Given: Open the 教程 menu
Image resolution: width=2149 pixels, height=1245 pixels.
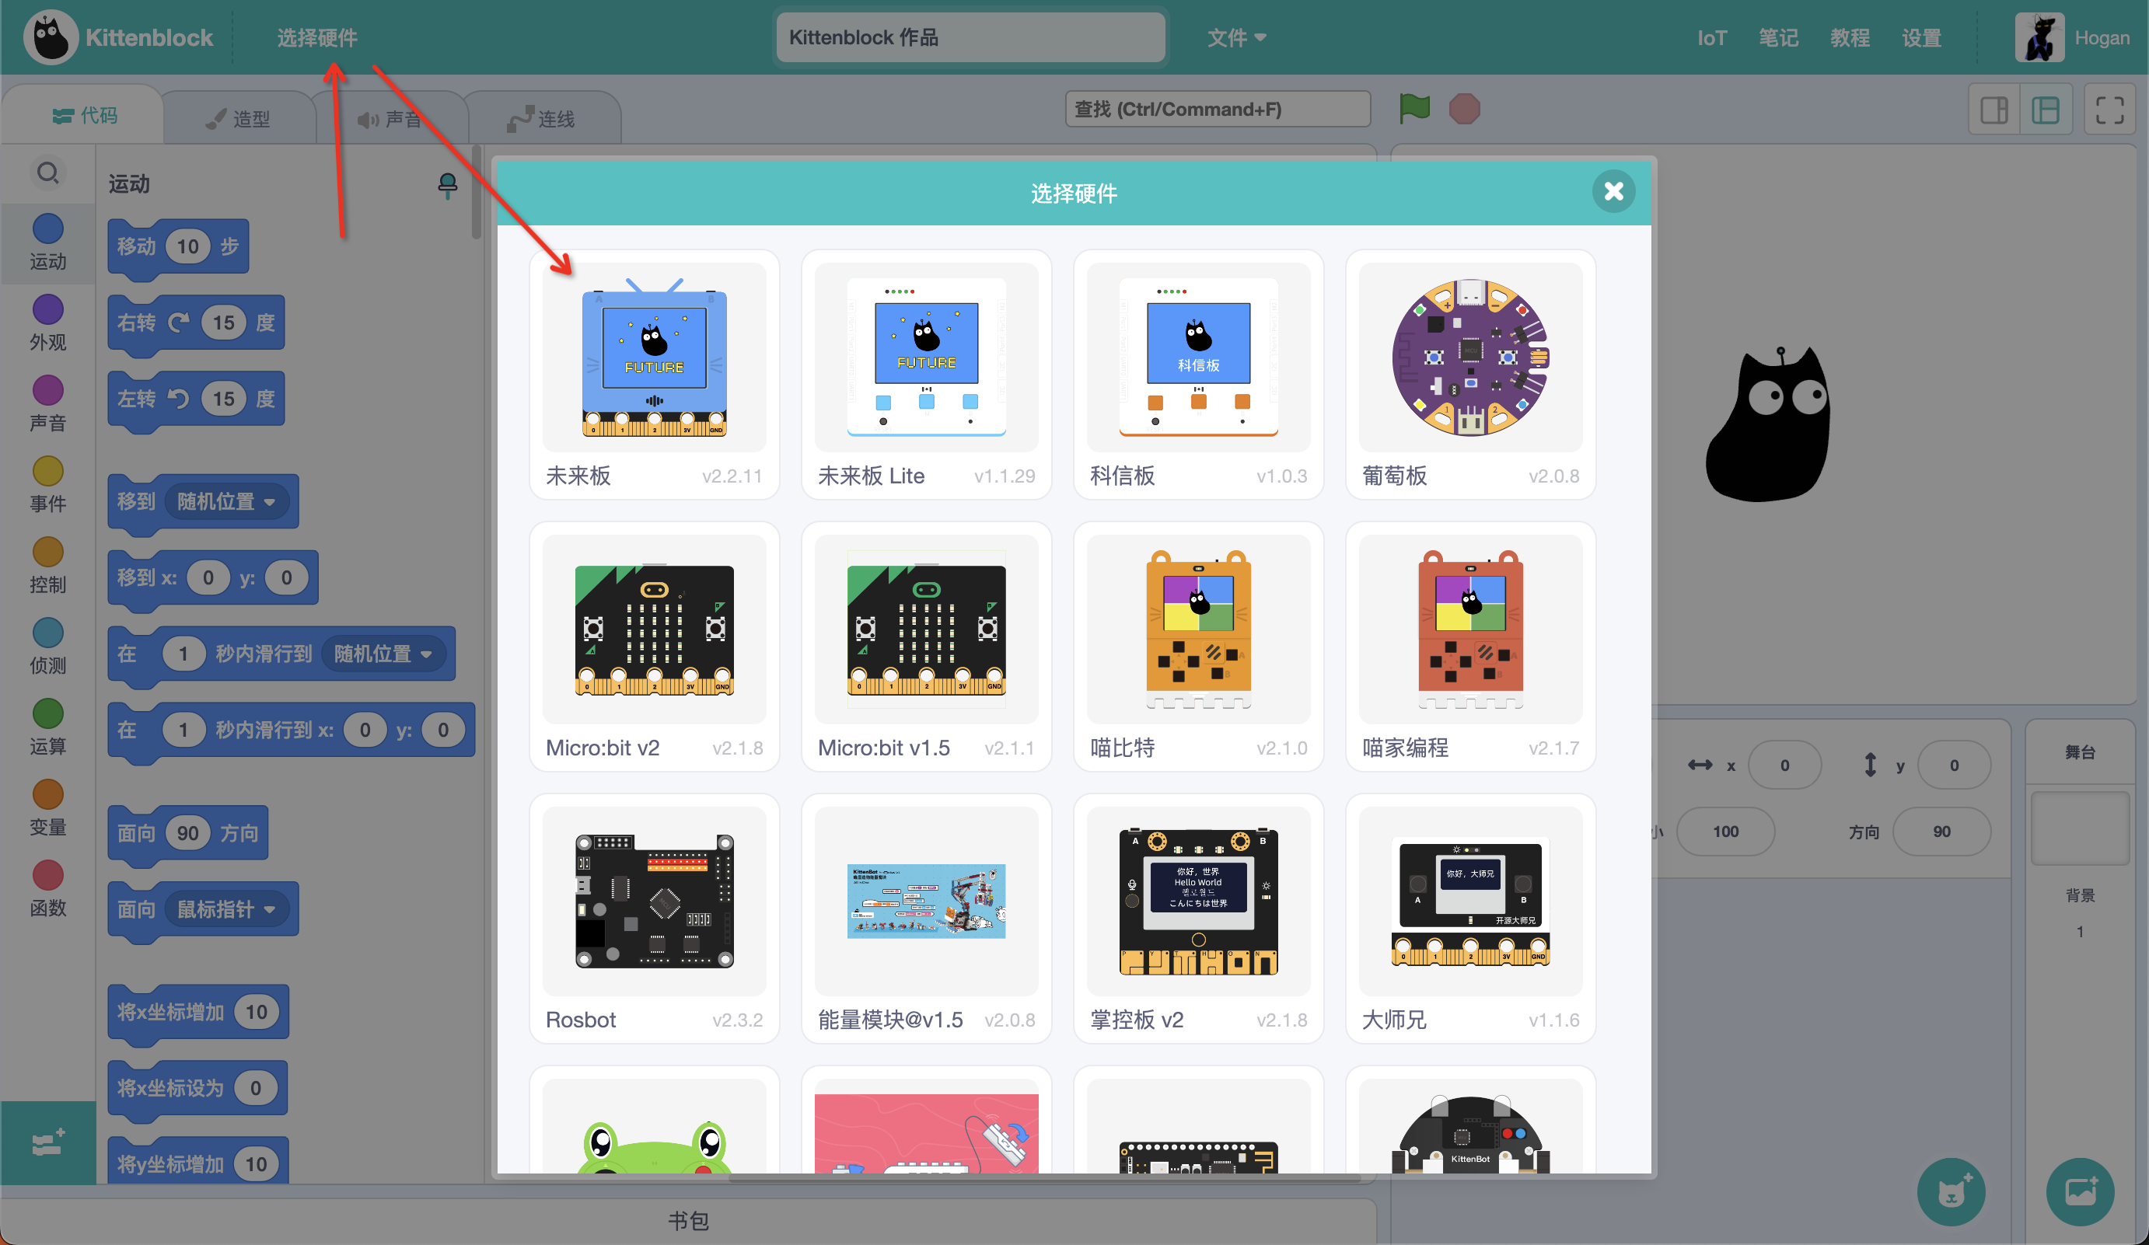Looking at the screenshot, I should [1850, 37].
